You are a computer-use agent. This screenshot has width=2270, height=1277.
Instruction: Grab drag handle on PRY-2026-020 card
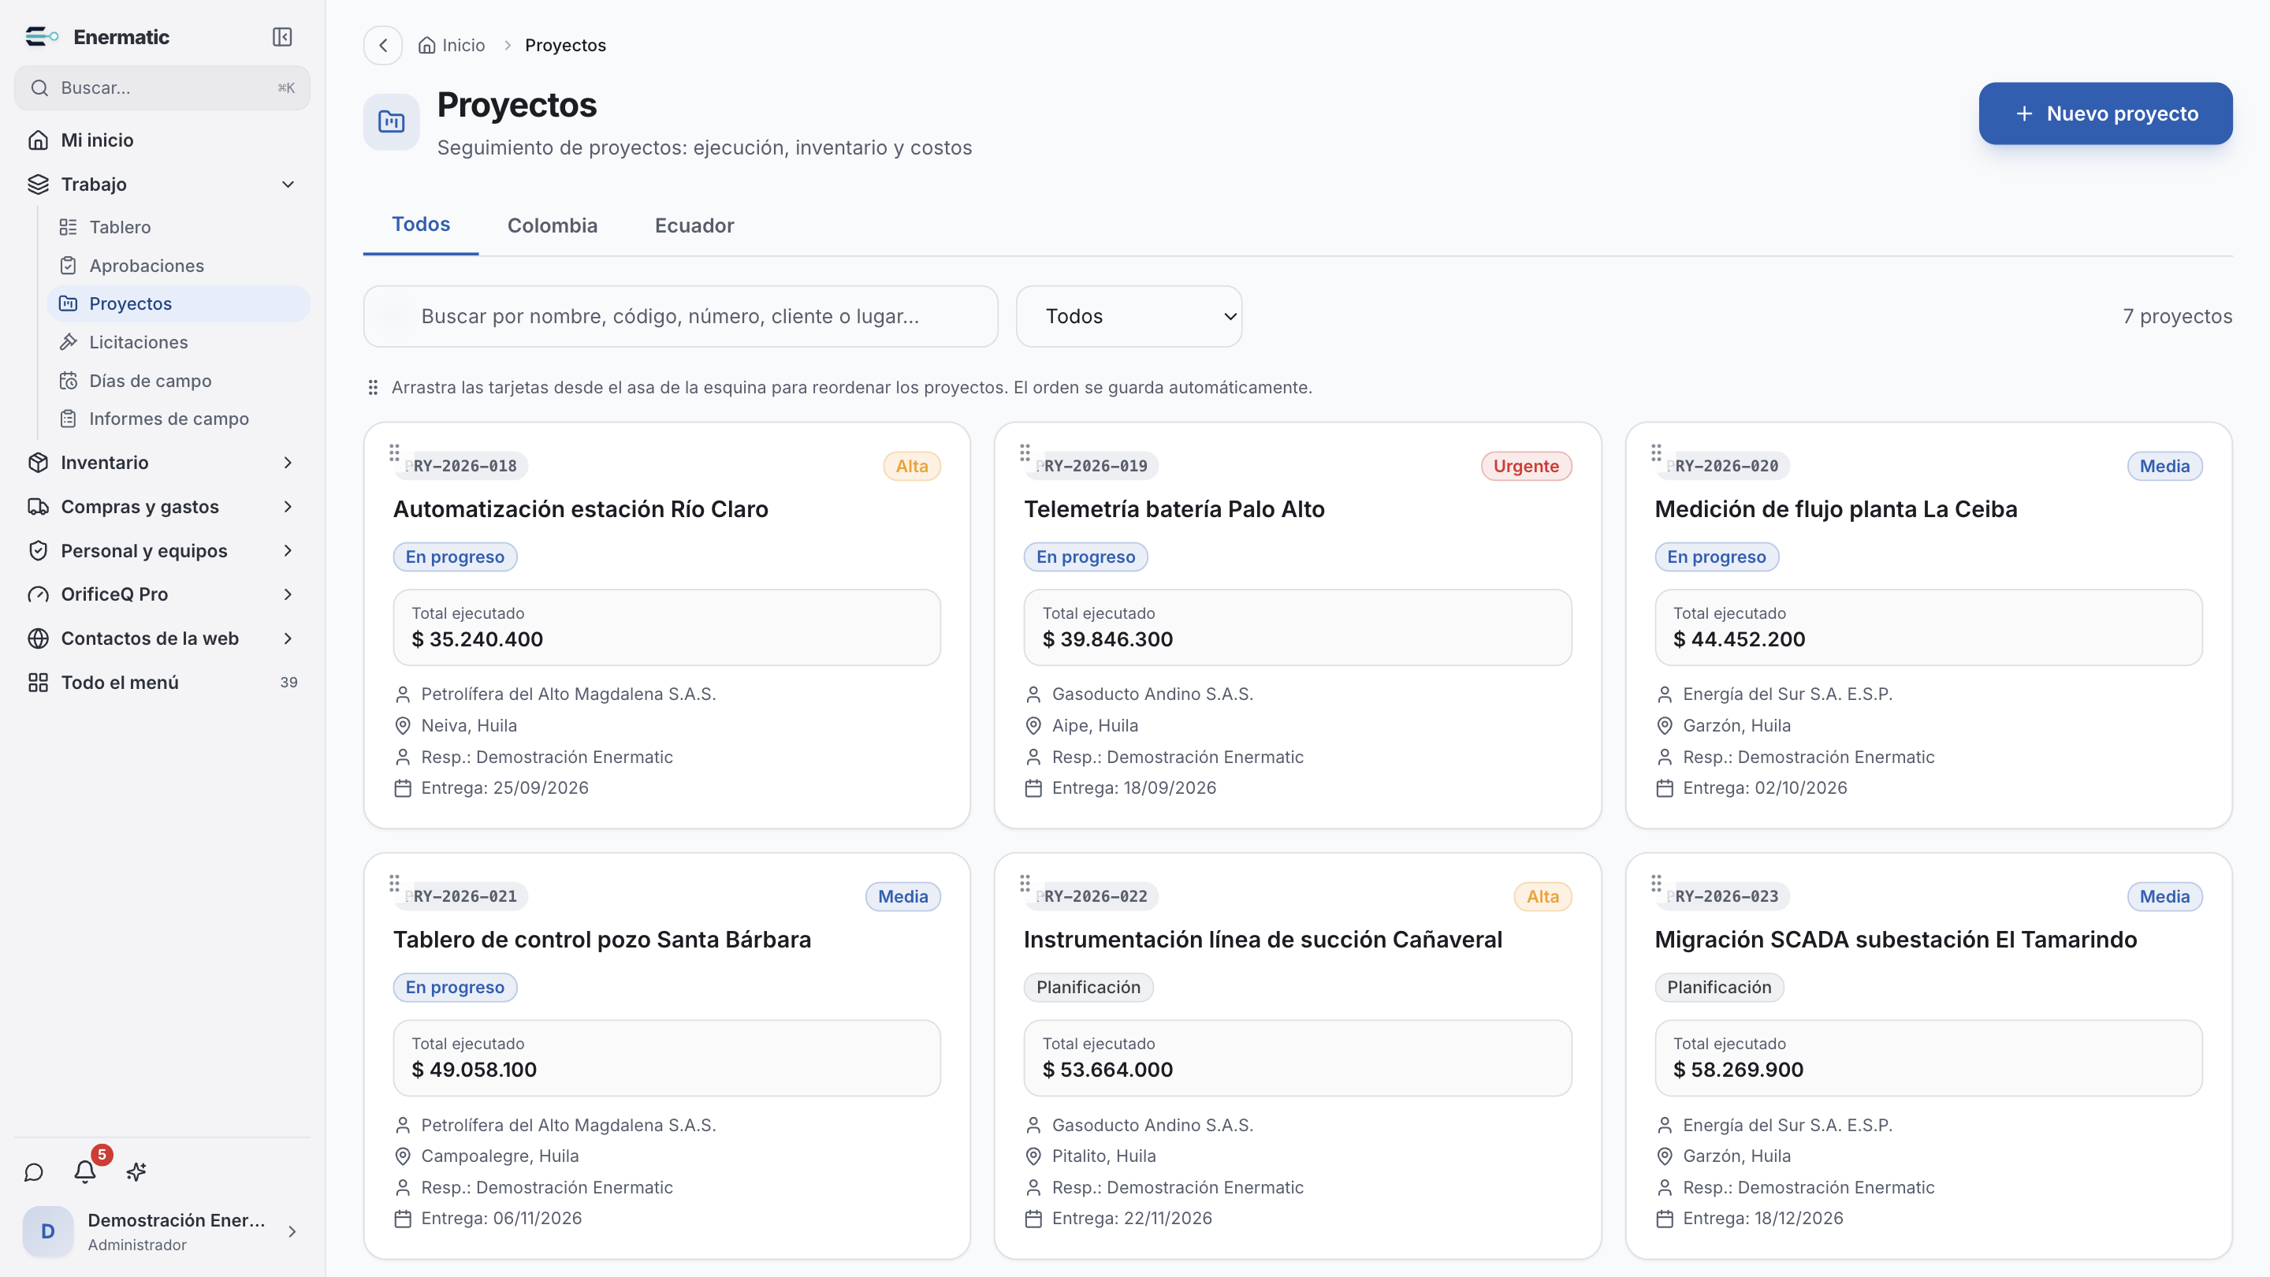tap(1656, 453)
